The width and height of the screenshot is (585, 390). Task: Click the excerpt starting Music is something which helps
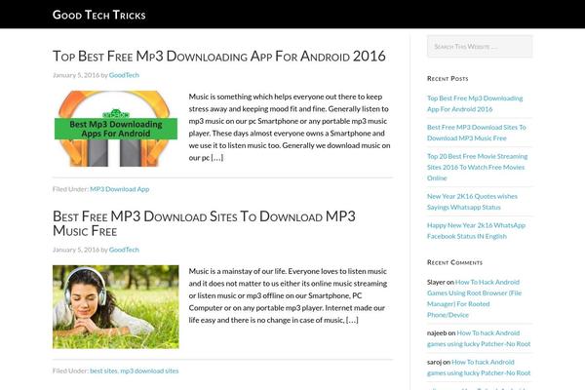pos(290,127)
